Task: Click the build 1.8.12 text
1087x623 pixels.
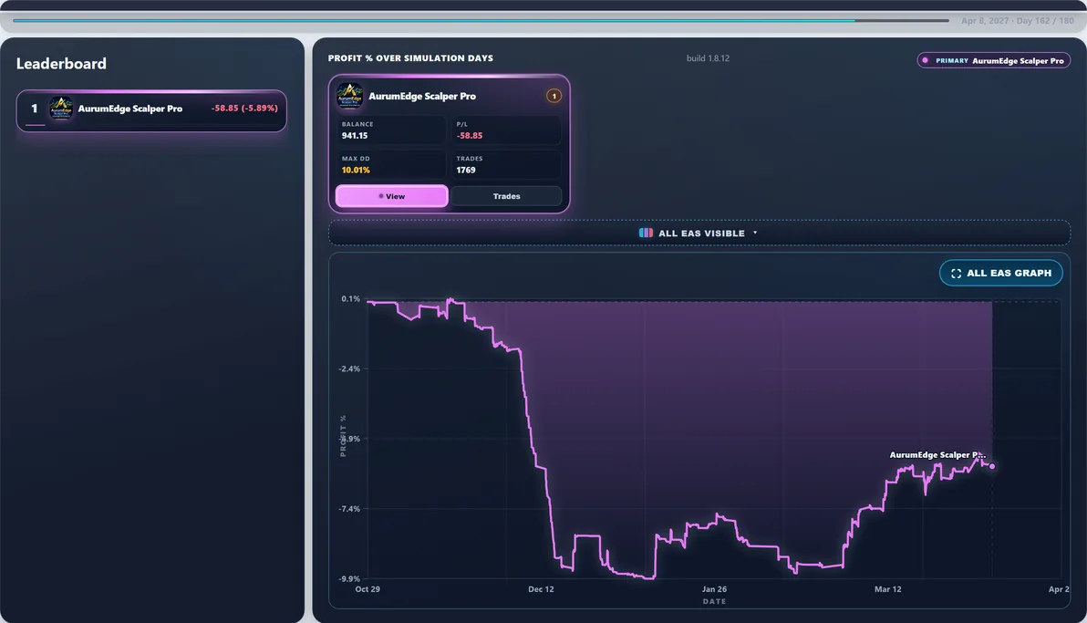Action: point(708,58)
